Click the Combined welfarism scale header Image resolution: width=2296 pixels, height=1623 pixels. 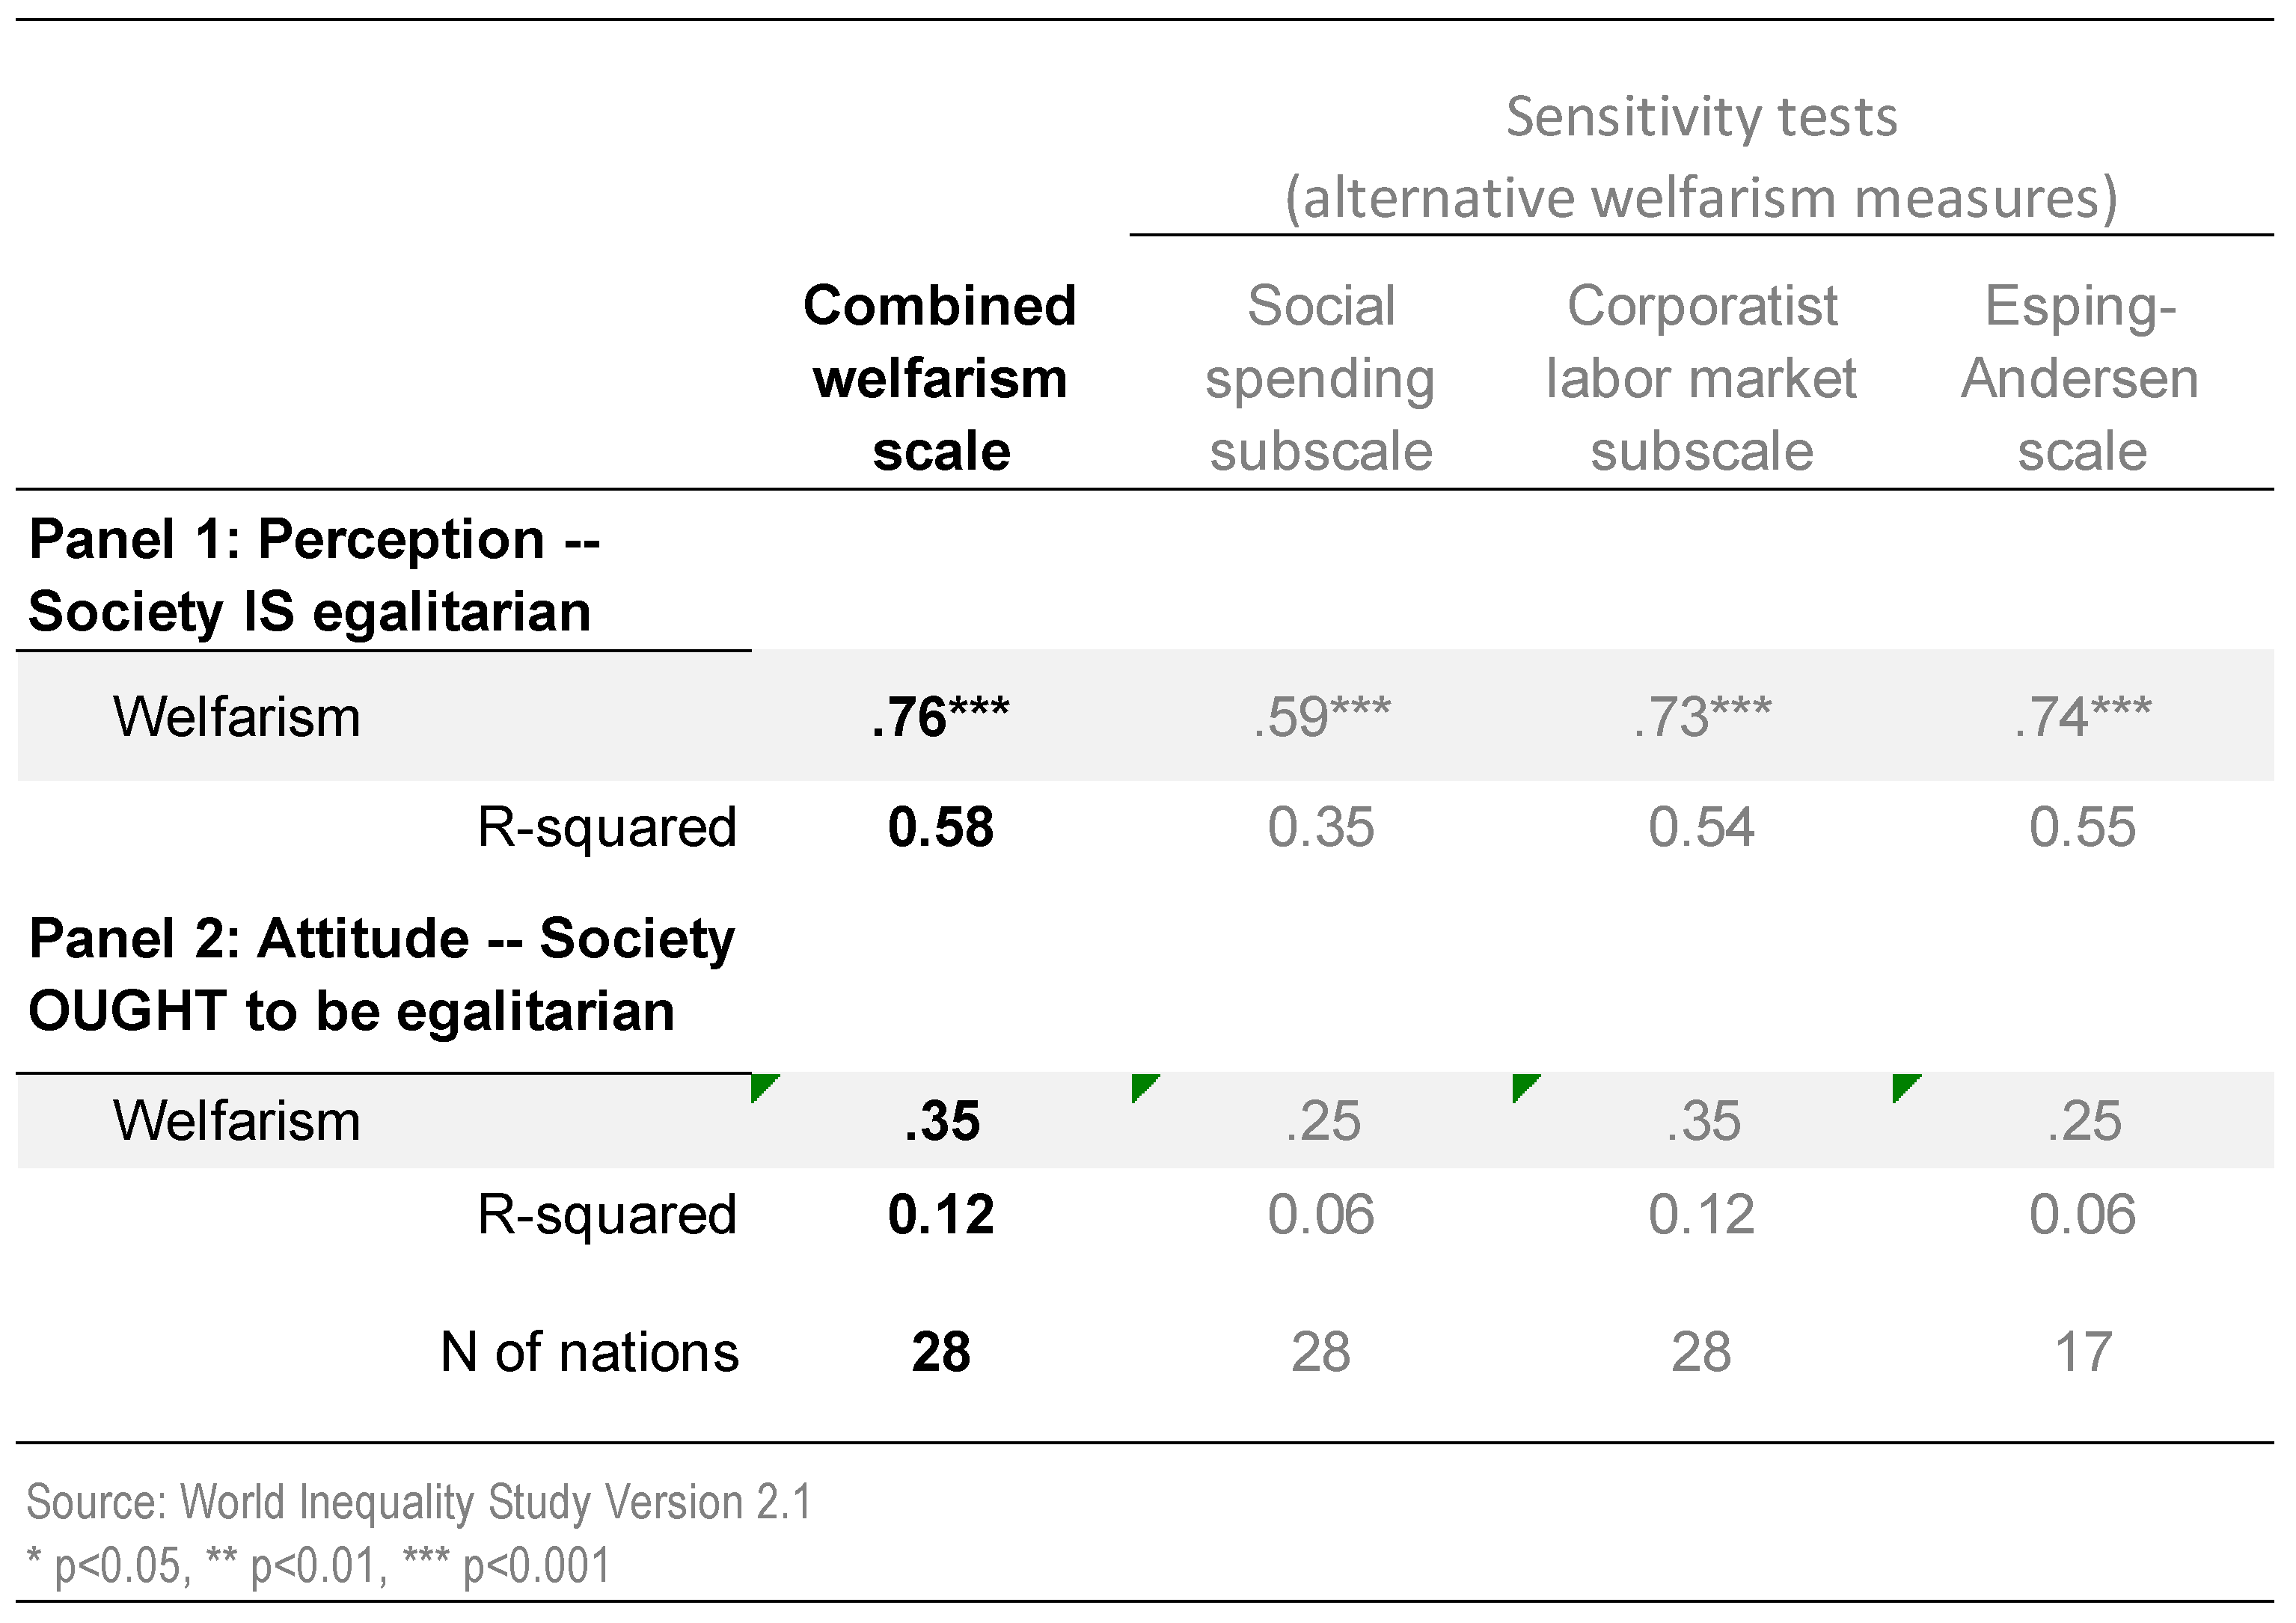(940, 378)
